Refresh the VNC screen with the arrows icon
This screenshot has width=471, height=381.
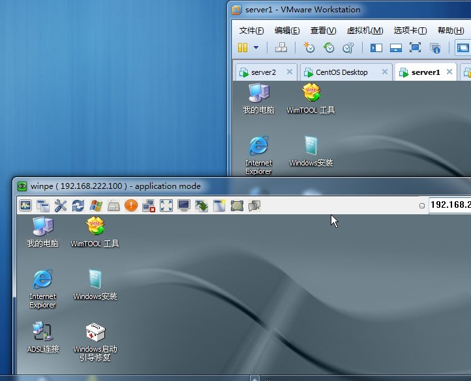(x=78, y=206)
